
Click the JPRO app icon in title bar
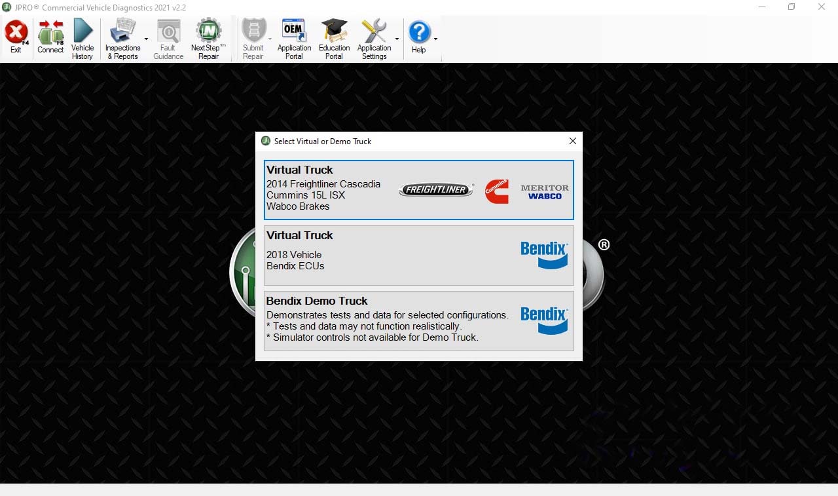pyautogui.click(x=7, y=7)
